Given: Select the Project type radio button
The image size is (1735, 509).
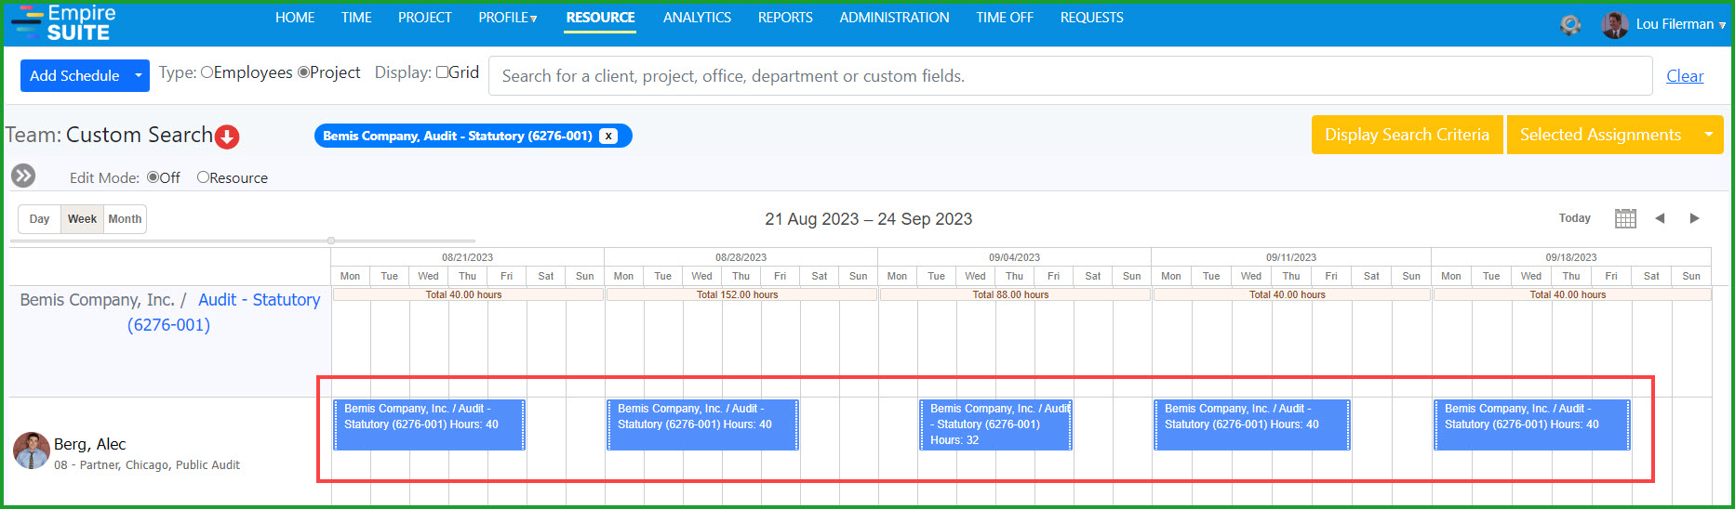Looking at the screenshot, I should [303, 72].
